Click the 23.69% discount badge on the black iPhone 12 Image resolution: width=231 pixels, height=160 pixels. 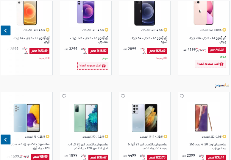(157, 51)
